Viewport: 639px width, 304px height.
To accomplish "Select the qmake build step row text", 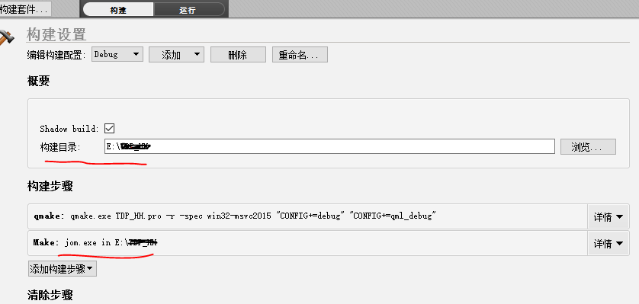I will point(235,216).
